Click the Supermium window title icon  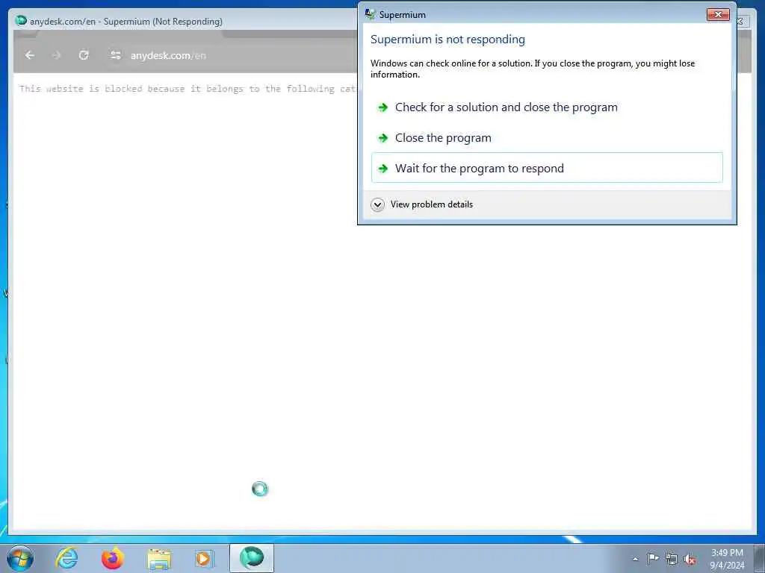click(20, 21)
